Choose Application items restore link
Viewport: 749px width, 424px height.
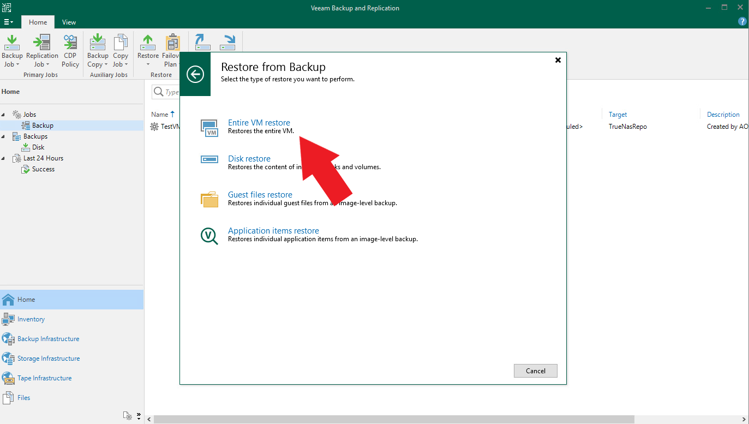coord(273,231)
